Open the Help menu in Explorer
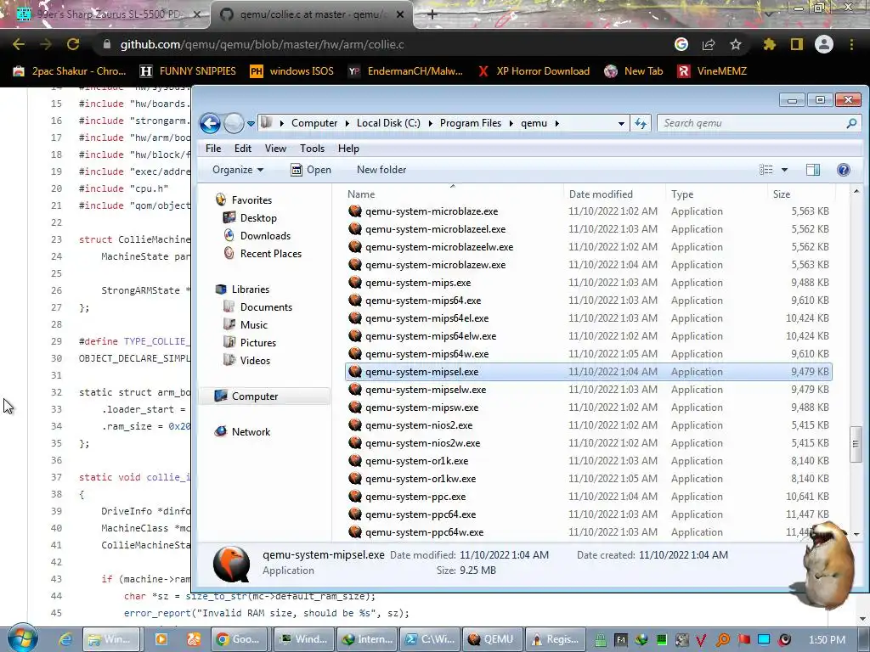 pyautogui.click(x=348, y=148)
